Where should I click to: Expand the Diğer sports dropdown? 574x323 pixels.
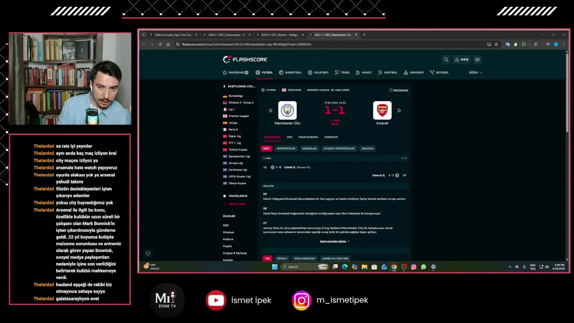475,72
